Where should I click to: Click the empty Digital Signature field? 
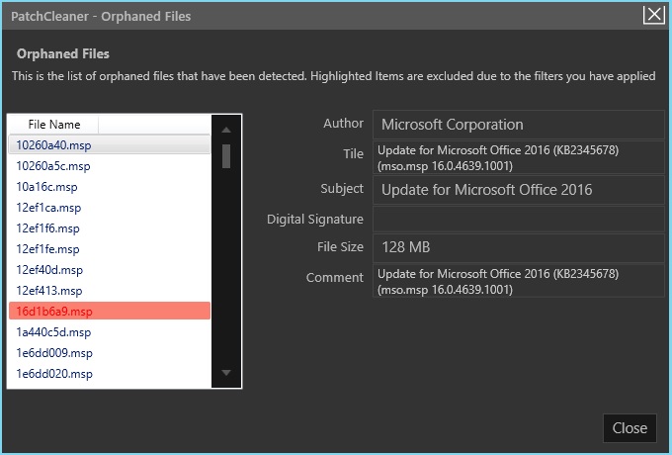[518, 219]
